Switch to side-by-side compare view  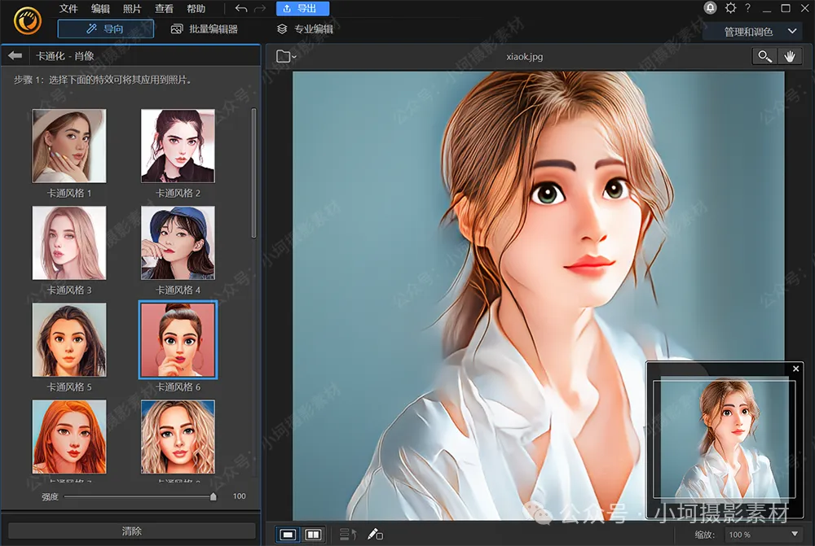click(313, 535)
